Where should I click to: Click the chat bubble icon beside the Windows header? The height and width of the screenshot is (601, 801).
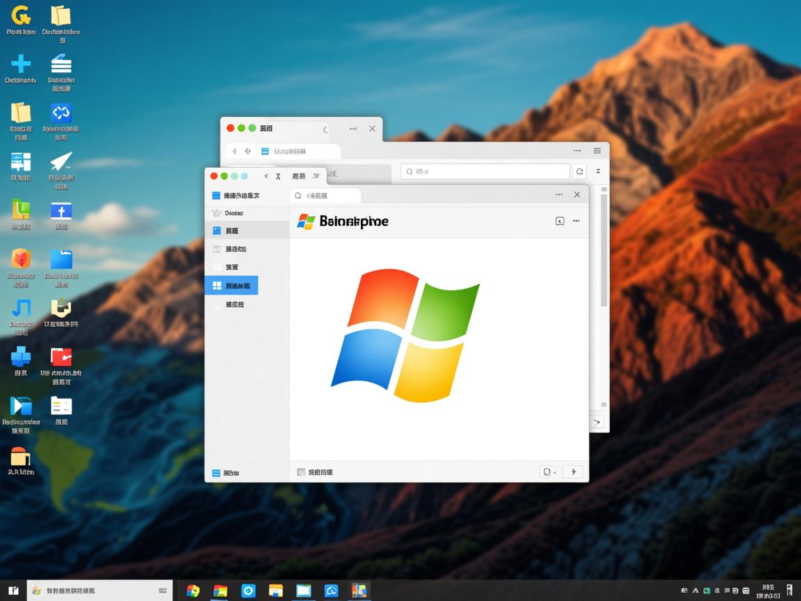point(560,221)
